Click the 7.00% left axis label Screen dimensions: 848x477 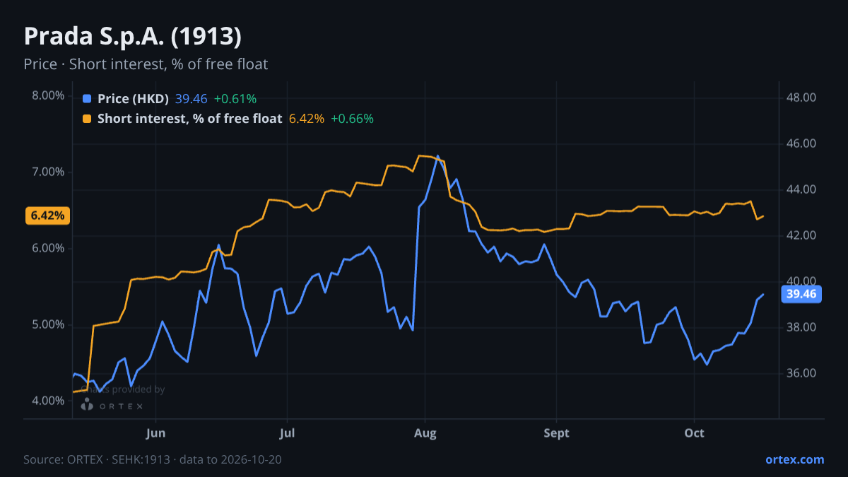pyautogui.click(x=48, y=172)
